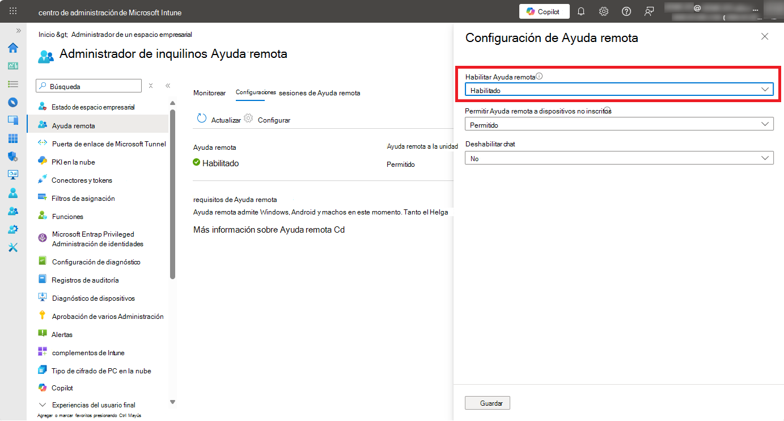Click the requisitos de Ayuda remota heading
The image size is (784, 421).
pyautogui.click(x=235, y=199)
